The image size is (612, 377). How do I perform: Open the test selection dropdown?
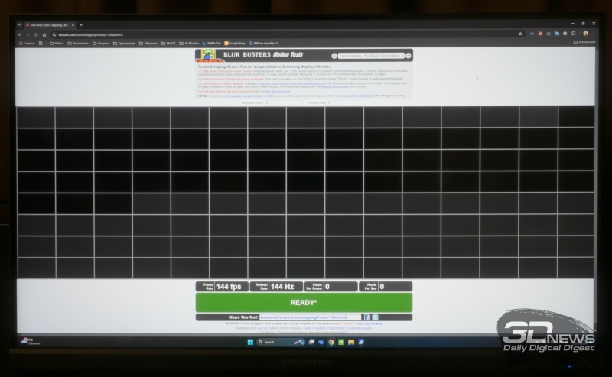[371, 56]
